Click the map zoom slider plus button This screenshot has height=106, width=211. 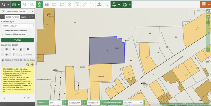point(208,16)
